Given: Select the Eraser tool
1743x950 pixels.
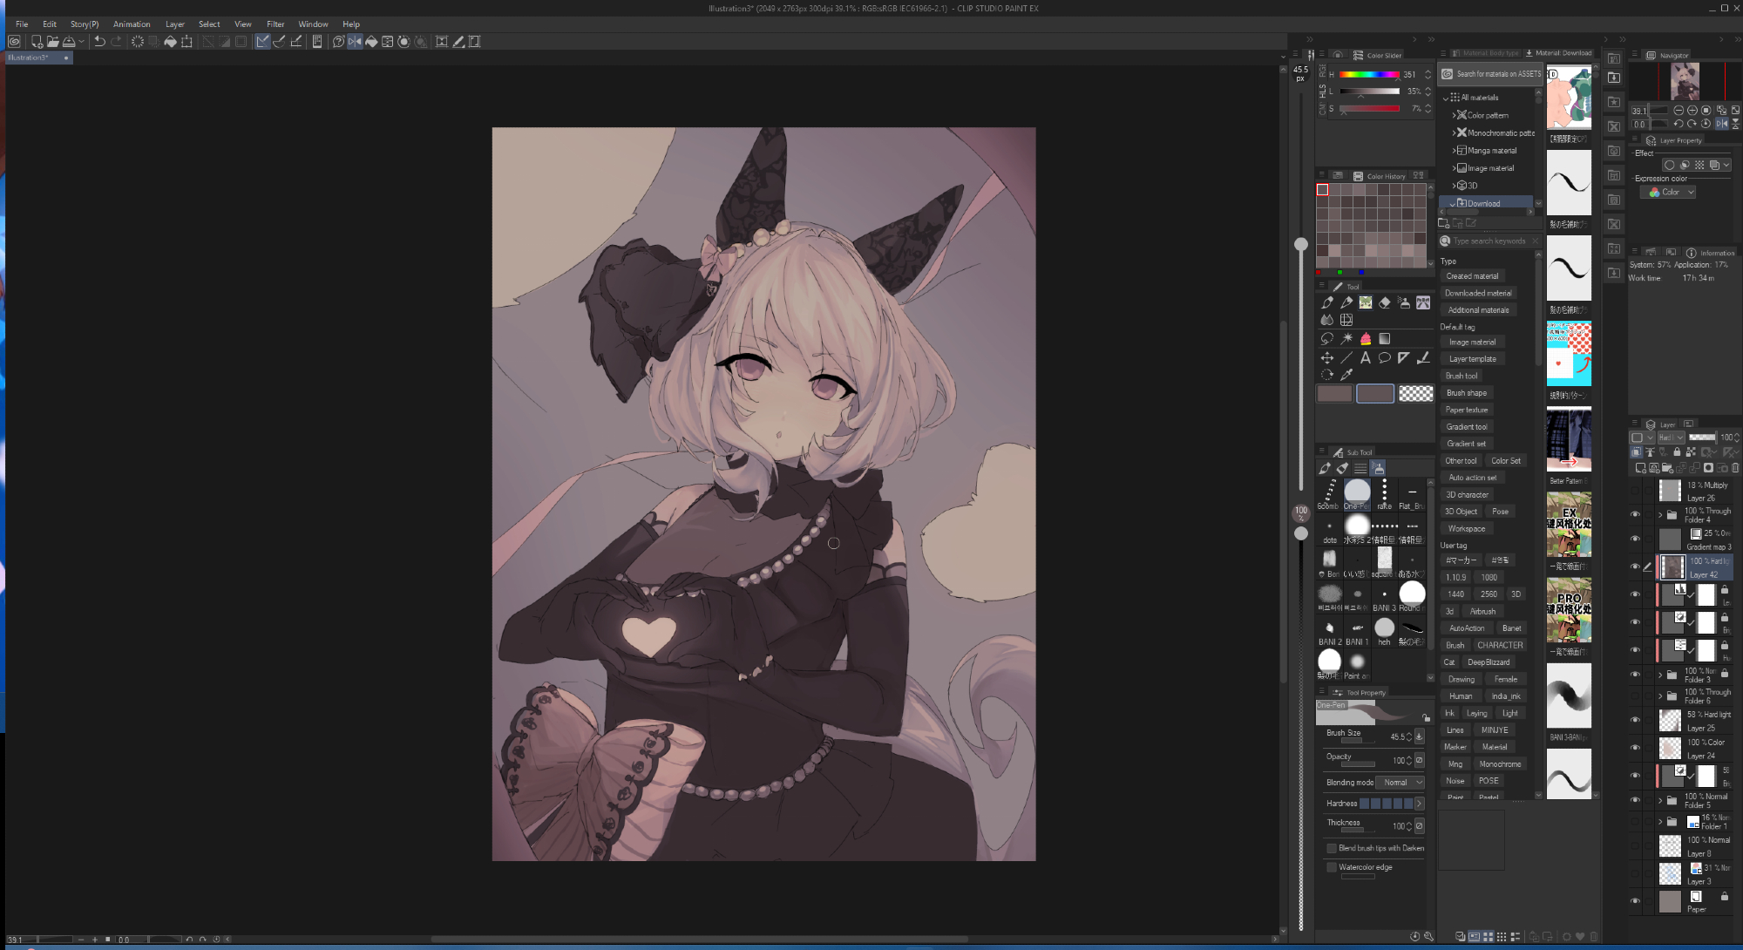Looking at the screenshot, I should (x=1385, y=302).
